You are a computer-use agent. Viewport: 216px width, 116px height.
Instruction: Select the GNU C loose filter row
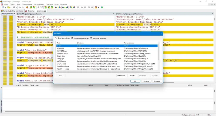click(107, 64)
